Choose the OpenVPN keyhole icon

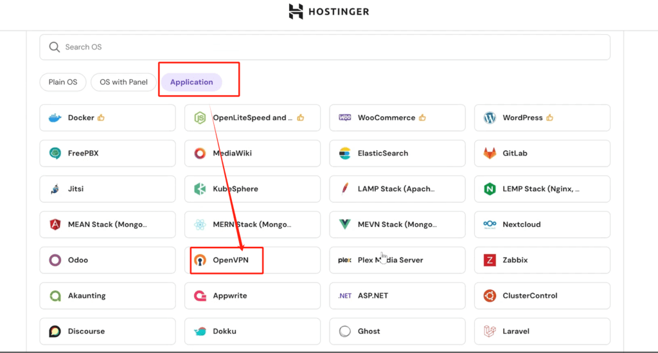coord(200,260)
